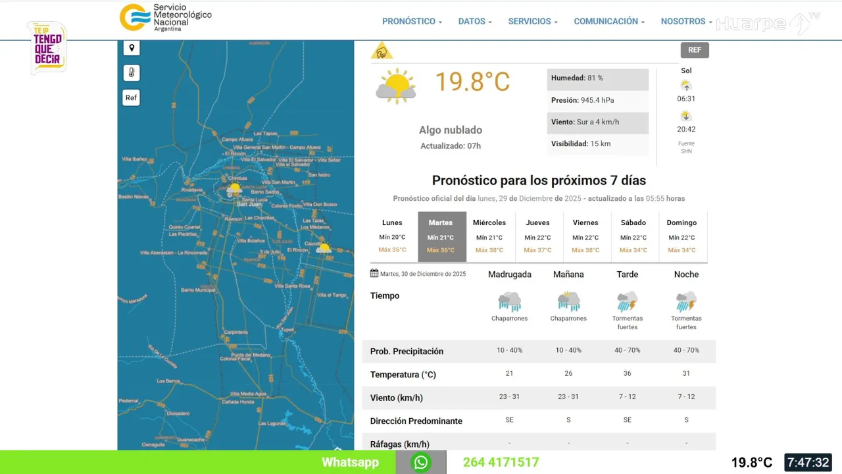Click the map location pin button
Screen dimensions: 842x474
point(132,48)
